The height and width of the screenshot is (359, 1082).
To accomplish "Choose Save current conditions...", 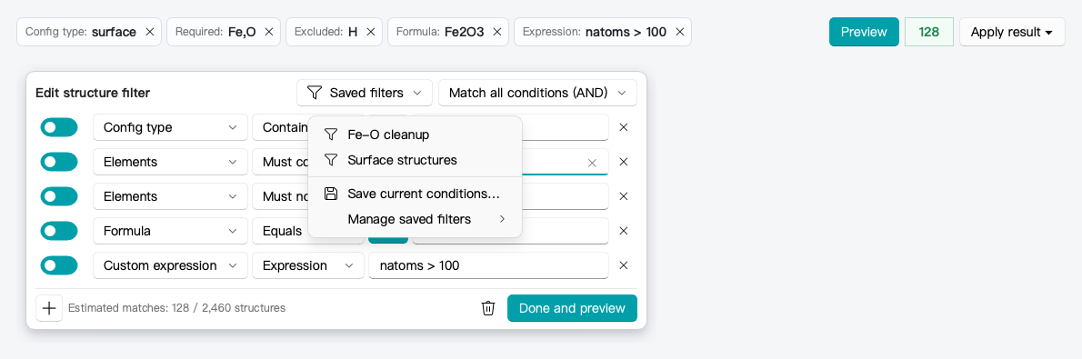I will click(415, 194).
